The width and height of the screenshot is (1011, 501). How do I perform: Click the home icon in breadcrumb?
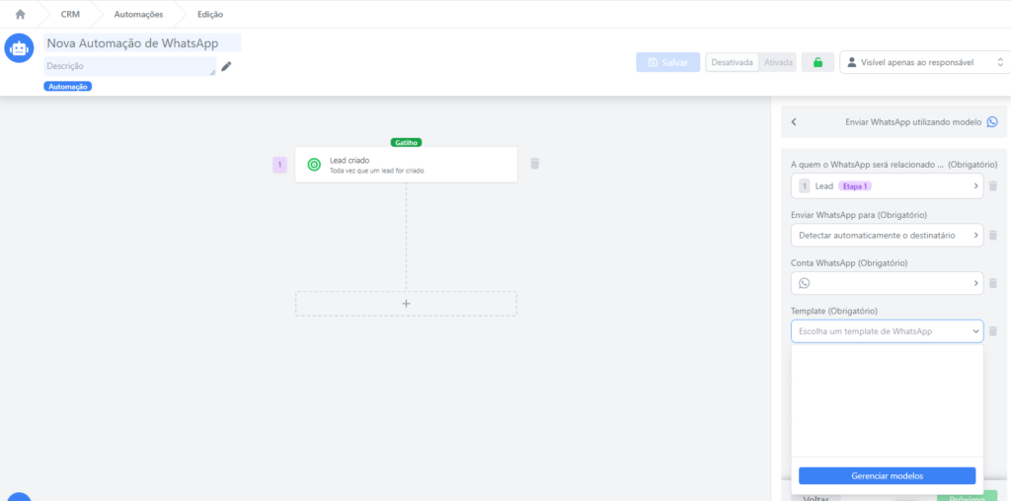pyautogui.click(x=20, y=15)
